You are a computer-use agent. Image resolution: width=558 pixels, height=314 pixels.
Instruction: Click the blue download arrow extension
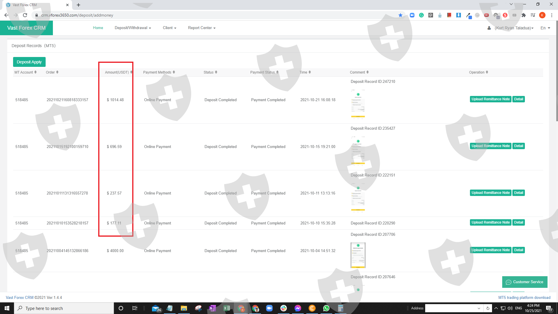[459, 15]
